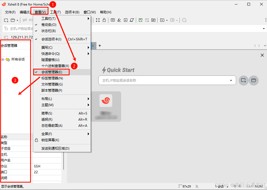The width and height of the screenshot is (267, 190).
Task: Open the 查看(V) menu
Action: click(x=40, y=12)
